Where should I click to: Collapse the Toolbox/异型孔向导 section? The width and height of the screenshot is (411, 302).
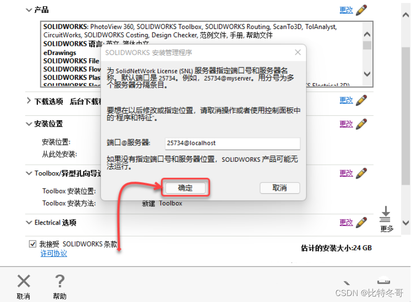point(28,173)
